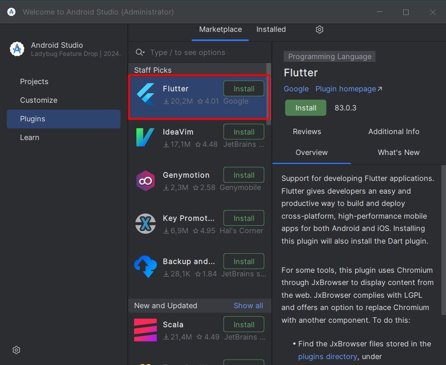
Task: Click the Flutter title in details panel
Action: click(301, 73)
